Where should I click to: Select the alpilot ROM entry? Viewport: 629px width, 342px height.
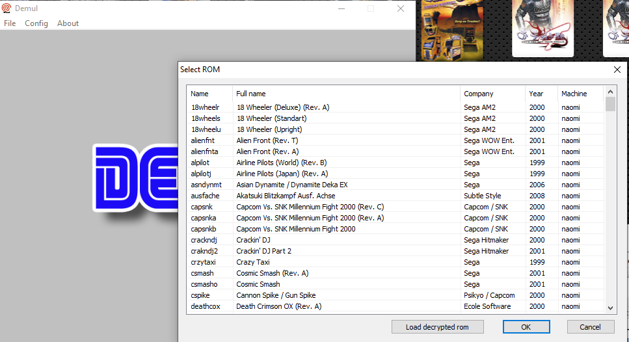coord(395,163)
